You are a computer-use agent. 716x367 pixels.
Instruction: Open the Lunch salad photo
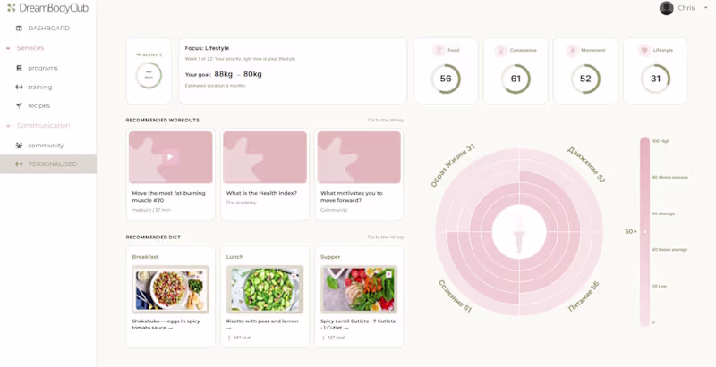tap(265, 289)
